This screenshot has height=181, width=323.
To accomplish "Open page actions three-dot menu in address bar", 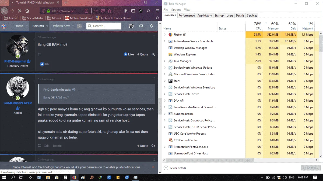I will click(x=96, y=11).
